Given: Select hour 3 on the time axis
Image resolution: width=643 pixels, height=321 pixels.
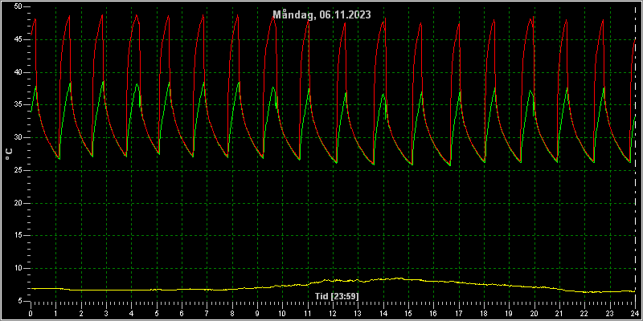Looking at the screenshot, I should click(106, 313).
